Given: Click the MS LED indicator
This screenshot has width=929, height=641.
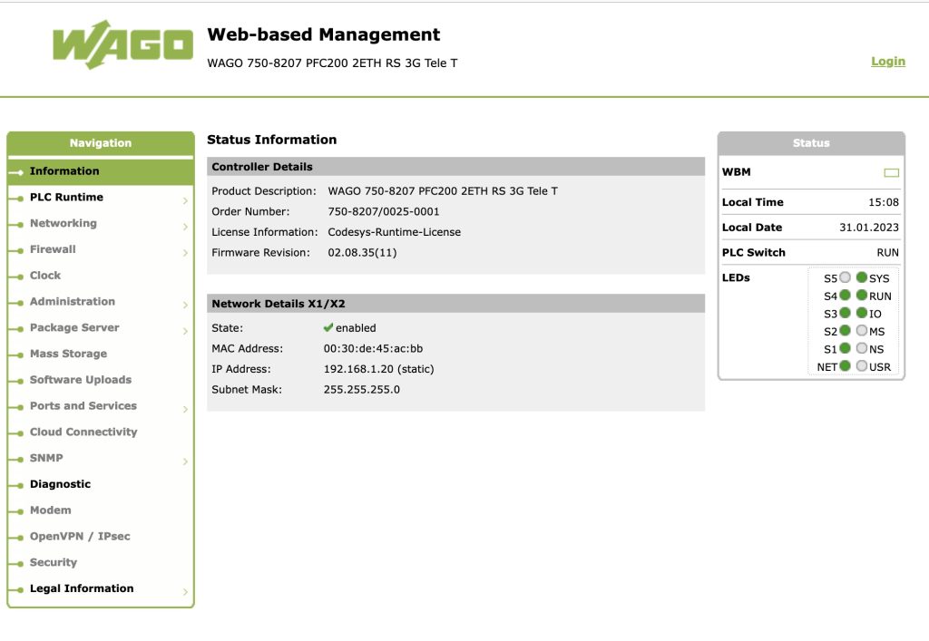Looking at the screenshot, I should (x=862, y=331).
